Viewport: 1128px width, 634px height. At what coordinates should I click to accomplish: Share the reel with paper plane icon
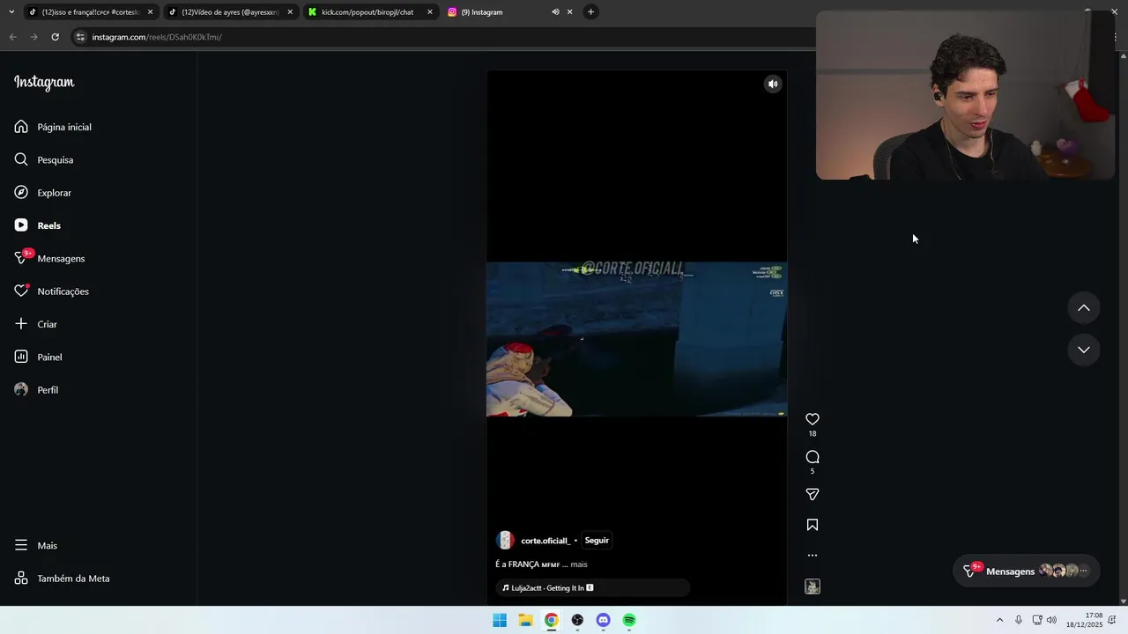click(x=813, y=494)
